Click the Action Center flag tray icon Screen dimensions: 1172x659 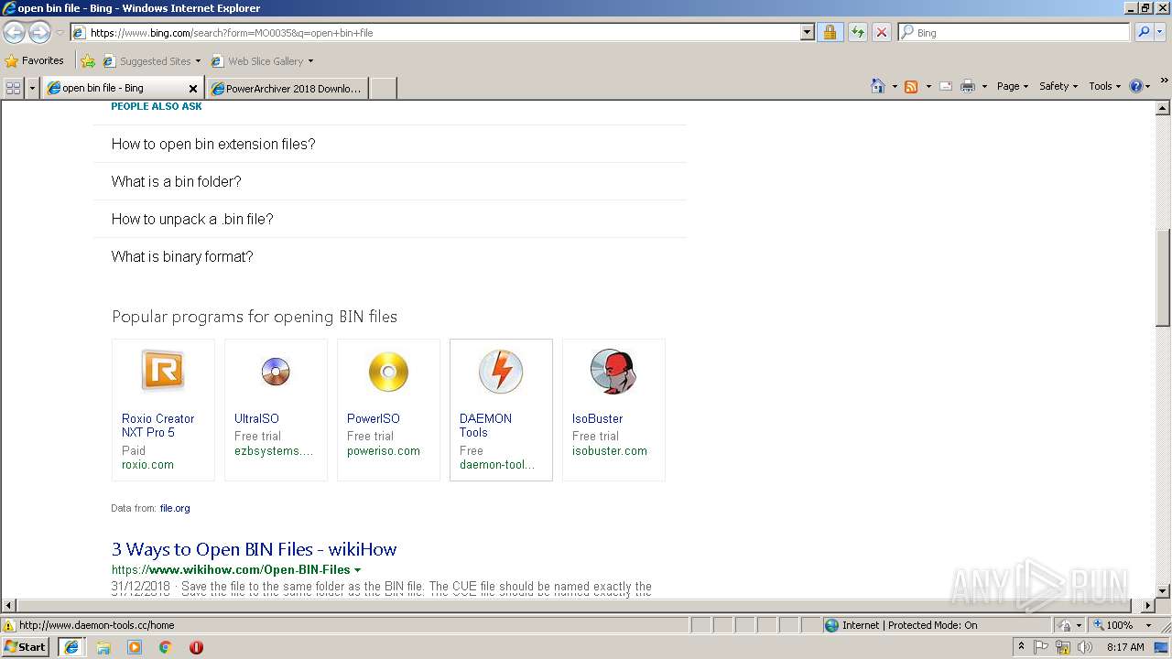pyautogui.click(x=1041, y=647)
